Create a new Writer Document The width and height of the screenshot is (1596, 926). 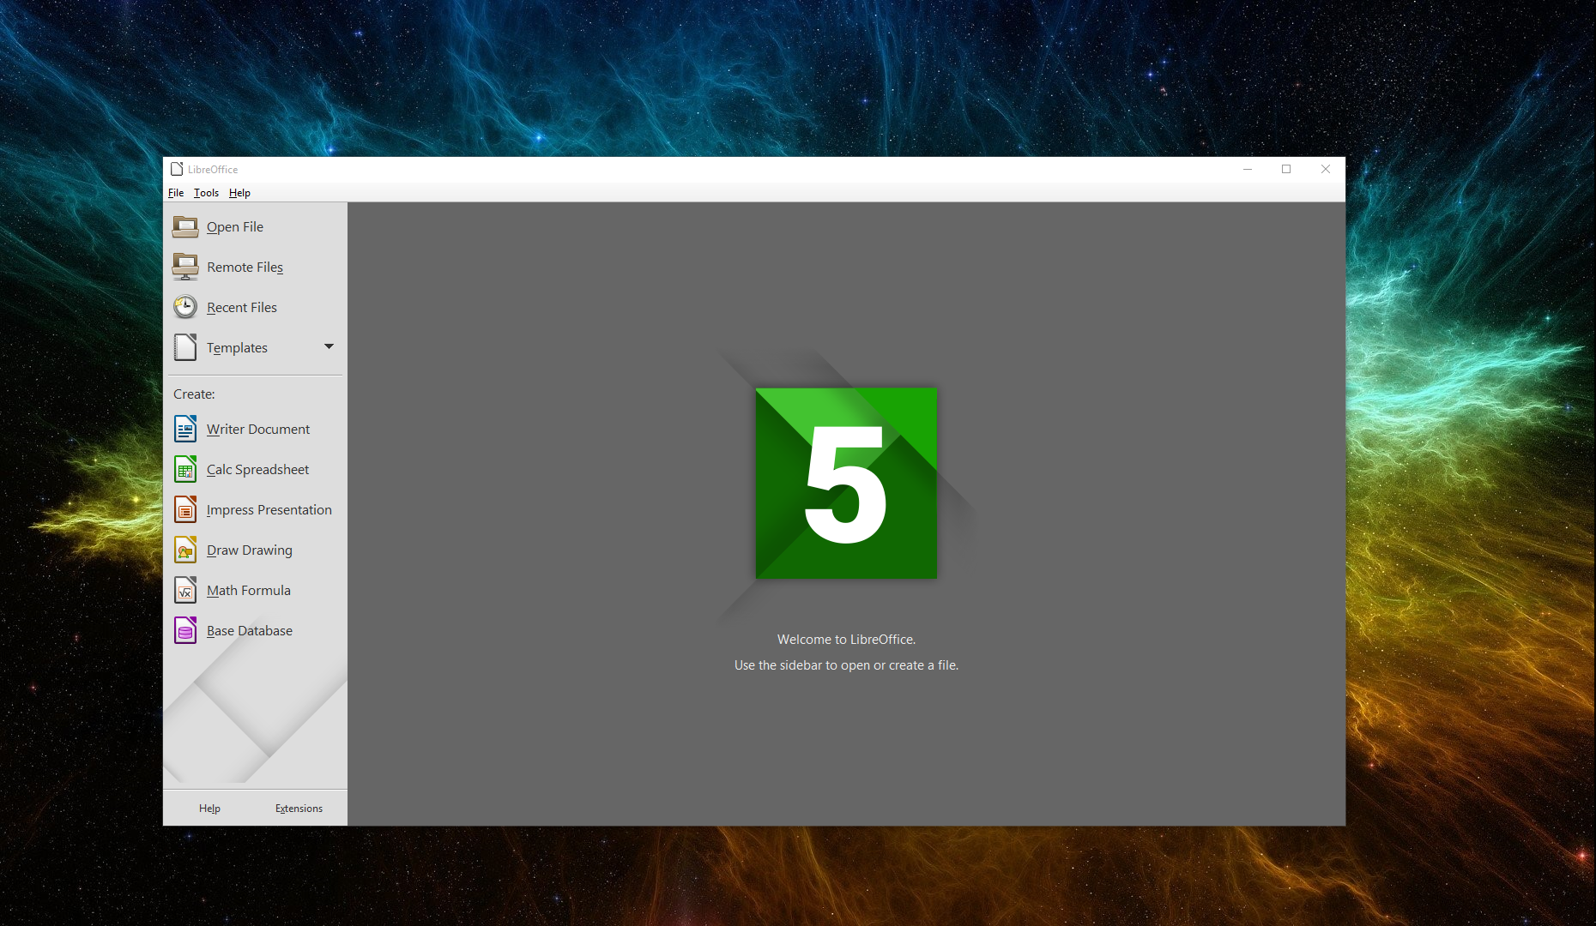pyautogui.click(x=257, y=429)
